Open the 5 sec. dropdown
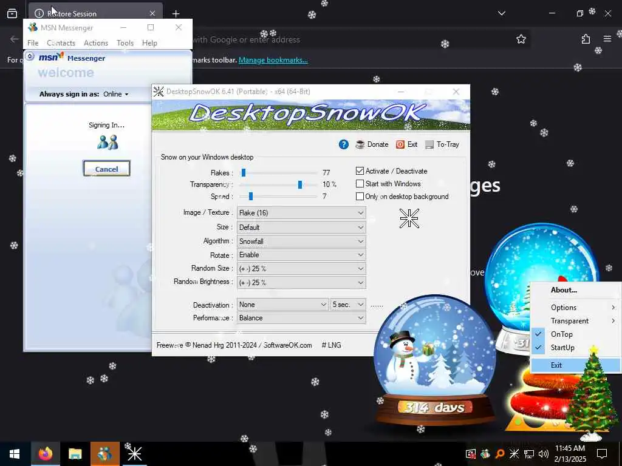The width and height of the screenshot is (622, 466). [x=348, y=305]
